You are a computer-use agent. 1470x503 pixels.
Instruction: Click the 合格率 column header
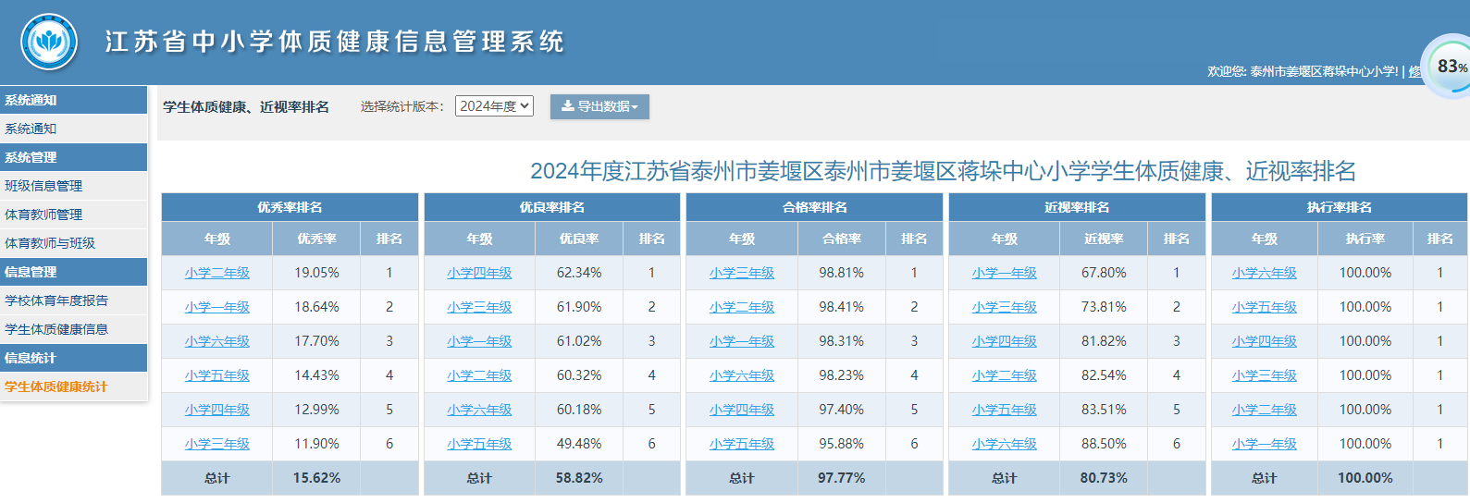pos(842,239)
